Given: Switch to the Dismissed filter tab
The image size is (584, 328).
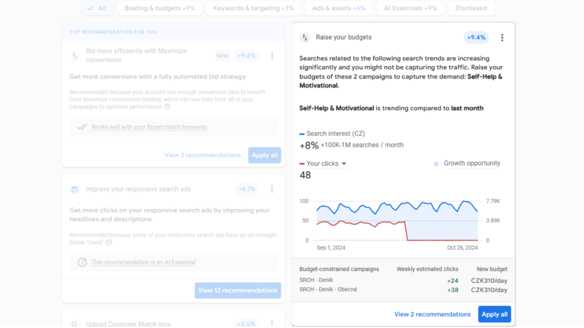Looking at the screenshot, I should pos(471,8).
